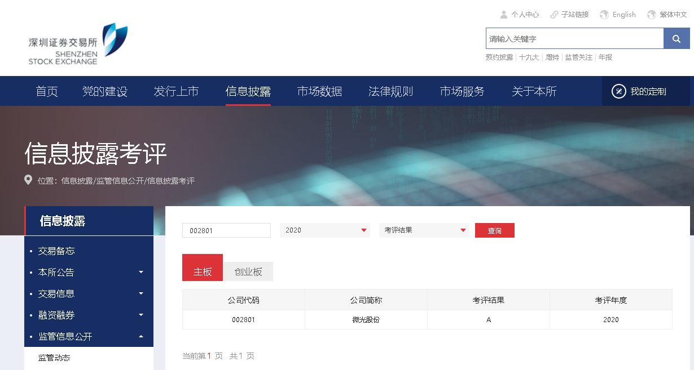Click 监管信息公开 in the breadcrumb
Screen dimensions: 694x370
point(120,181)
